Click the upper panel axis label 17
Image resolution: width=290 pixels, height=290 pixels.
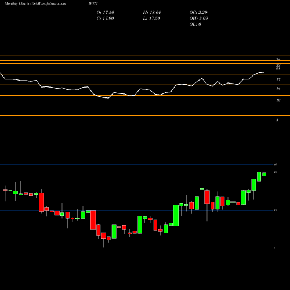pos(278,79)
